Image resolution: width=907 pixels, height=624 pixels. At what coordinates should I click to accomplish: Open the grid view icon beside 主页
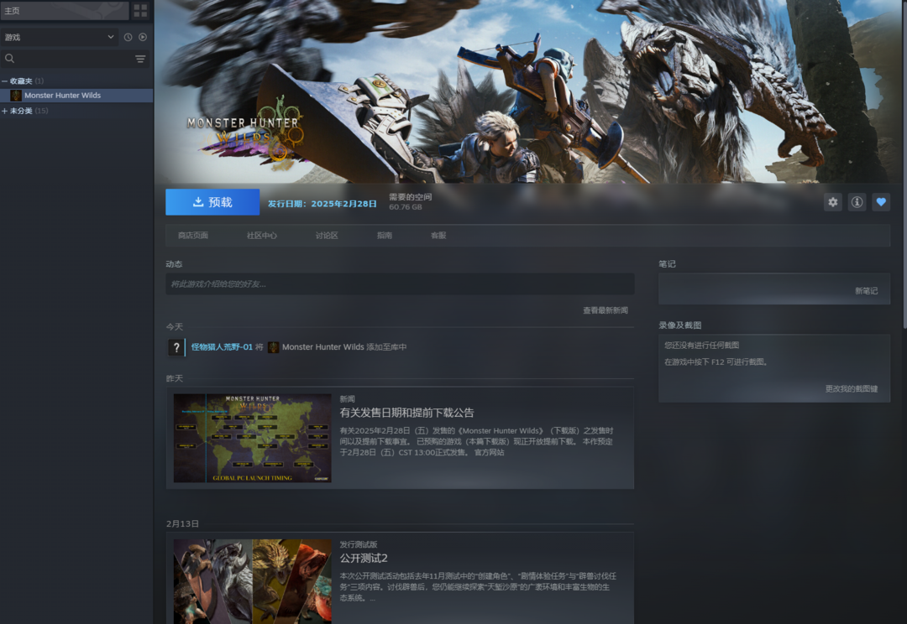click(140, 11)
